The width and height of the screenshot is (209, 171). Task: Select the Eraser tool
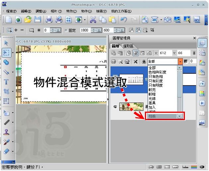click(6, 151)
